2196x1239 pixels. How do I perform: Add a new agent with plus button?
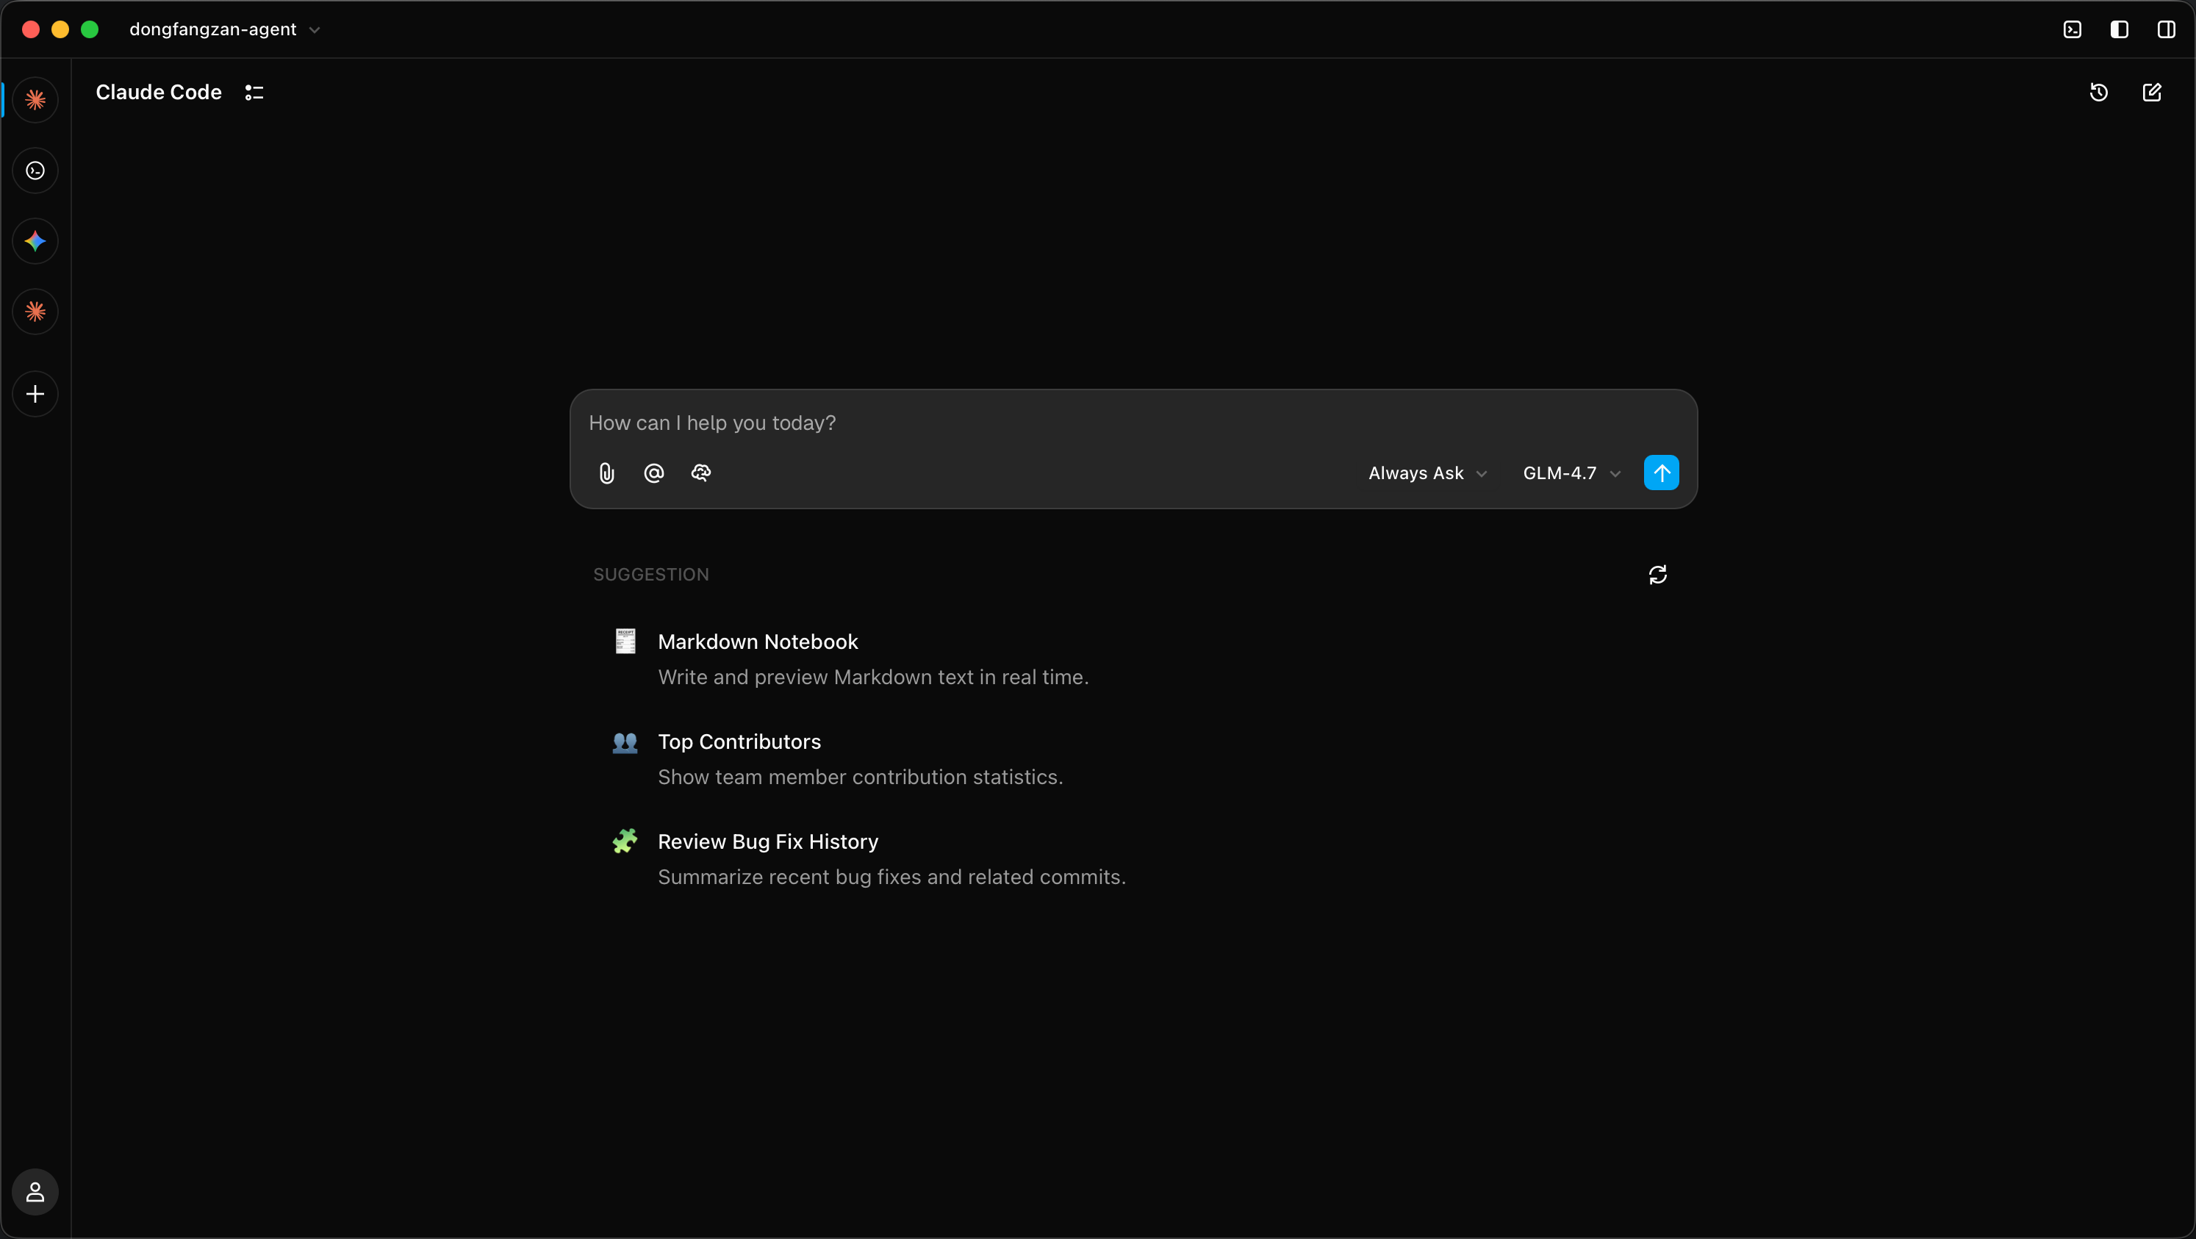(35, 394)
